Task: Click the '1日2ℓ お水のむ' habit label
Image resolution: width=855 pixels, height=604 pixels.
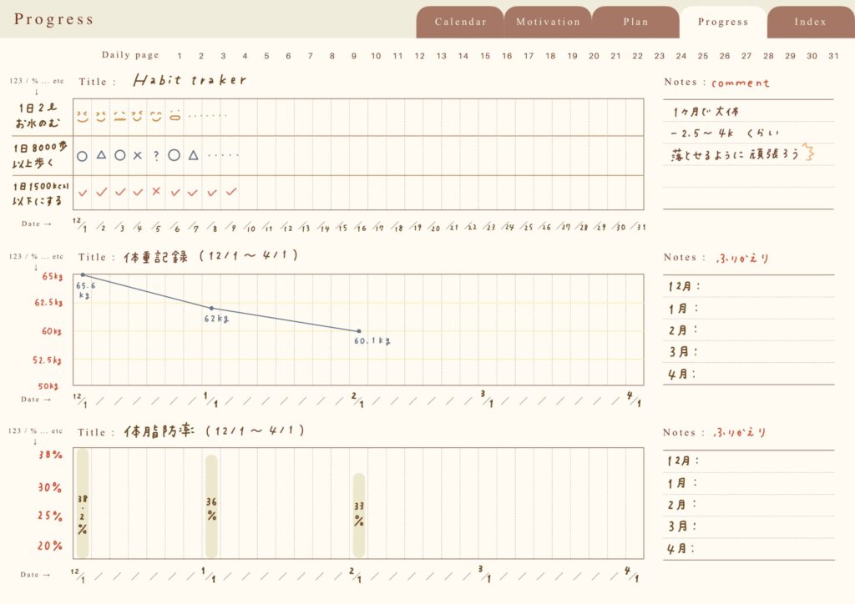Action: click(38, 115)
